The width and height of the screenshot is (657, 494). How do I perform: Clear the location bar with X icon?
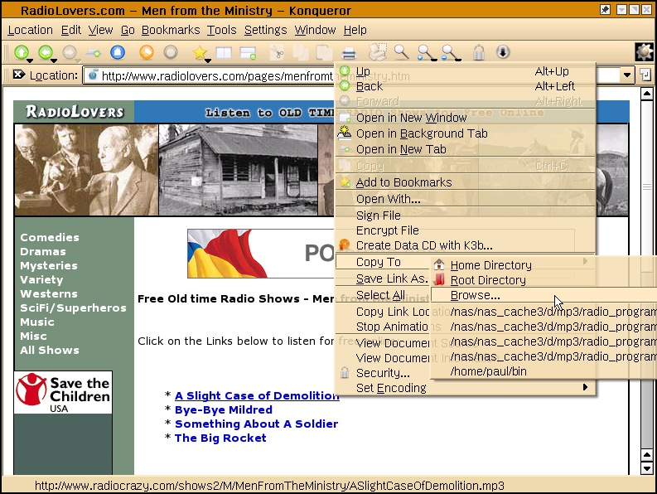(x=19, y=75)
